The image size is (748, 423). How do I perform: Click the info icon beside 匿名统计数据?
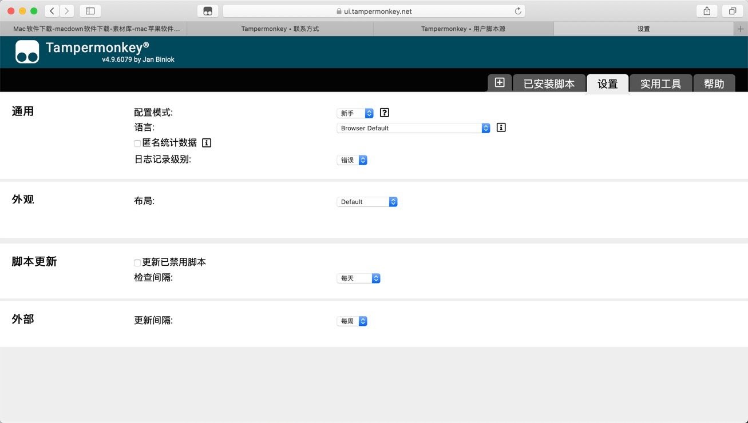pos(206,143)
